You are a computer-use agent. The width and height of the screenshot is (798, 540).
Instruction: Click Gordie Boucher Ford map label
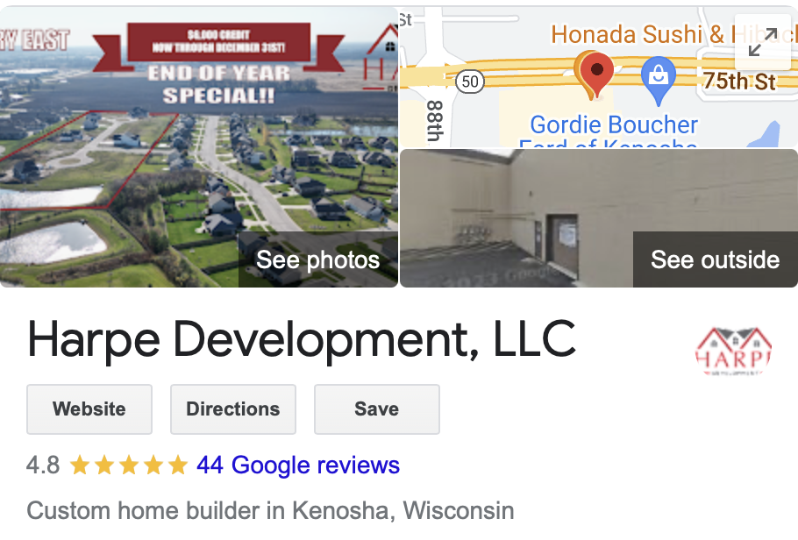[613, 131]
